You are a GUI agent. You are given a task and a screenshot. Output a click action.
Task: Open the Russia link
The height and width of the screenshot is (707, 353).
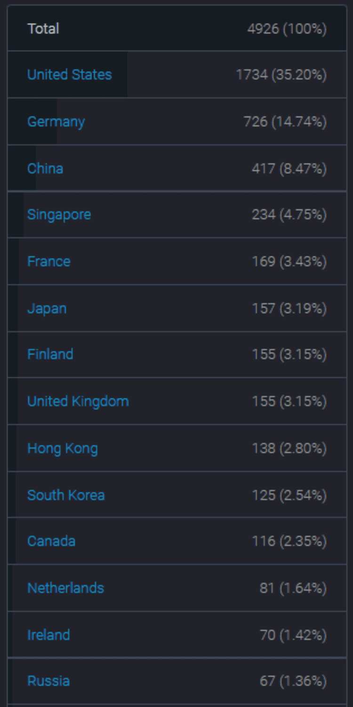pos(48,681)
